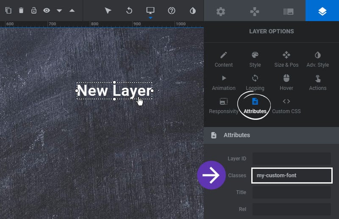Move layer down with down arrow

(x=59, y=11)
